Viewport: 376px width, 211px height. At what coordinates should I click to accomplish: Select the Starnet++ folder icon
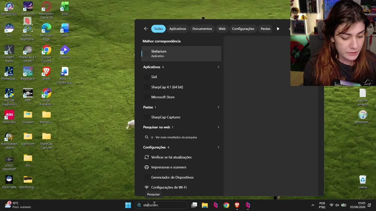tap(46, 117)
